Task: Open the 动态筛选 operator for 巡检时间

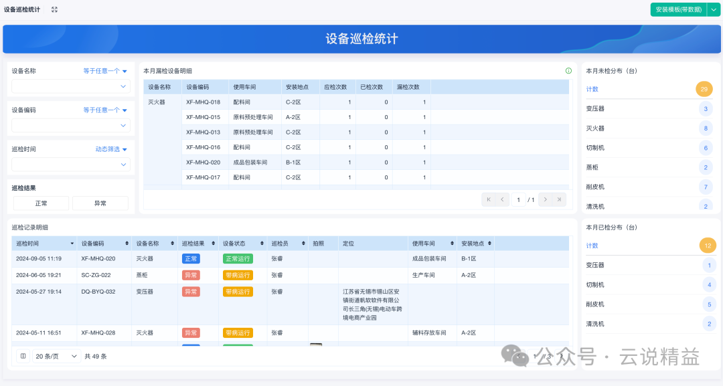Action: pos(111,149)
